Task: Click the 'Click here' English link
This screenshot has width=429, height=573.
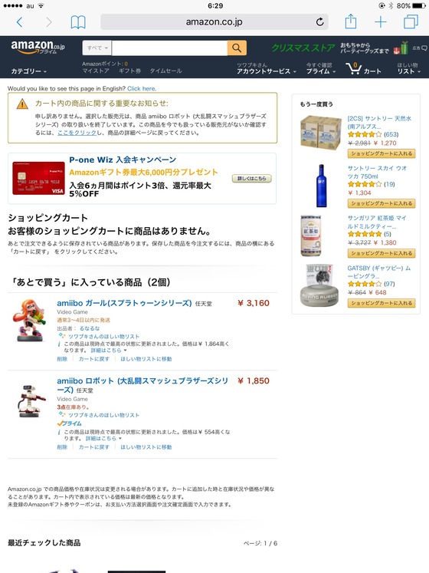Action: [142, 88]
